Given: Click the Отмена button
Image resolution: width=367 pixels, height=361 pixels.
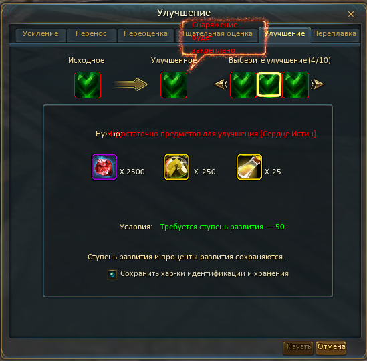Looking at the screenshot, I should tap(331, 347).
